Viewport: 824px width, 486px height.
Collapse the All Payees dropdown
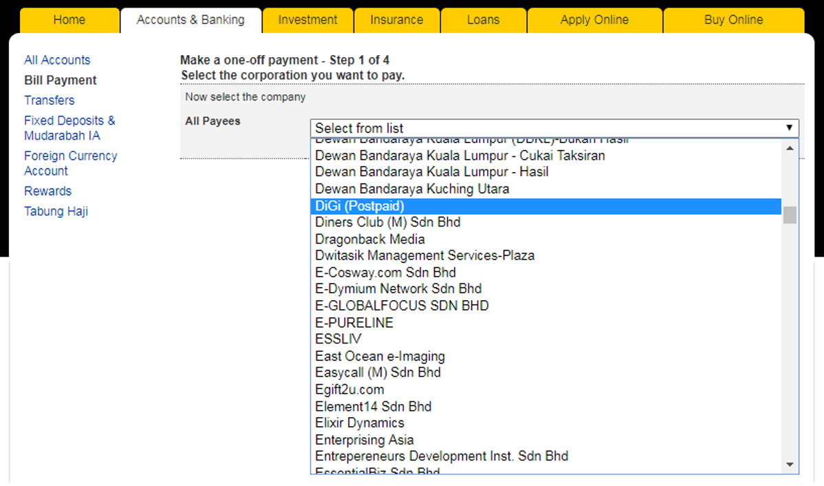554,128
